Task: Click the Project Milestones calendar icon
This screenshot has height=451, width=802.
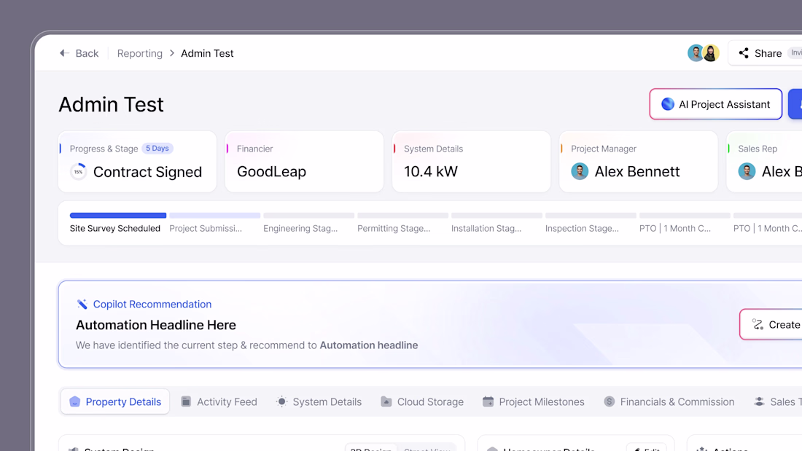Action: click(488, 401)
